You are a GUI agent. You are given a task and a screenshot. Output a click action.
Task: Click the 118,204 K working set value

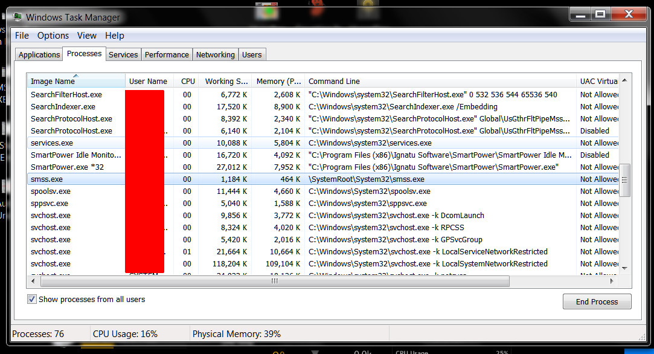pos(230,264)
